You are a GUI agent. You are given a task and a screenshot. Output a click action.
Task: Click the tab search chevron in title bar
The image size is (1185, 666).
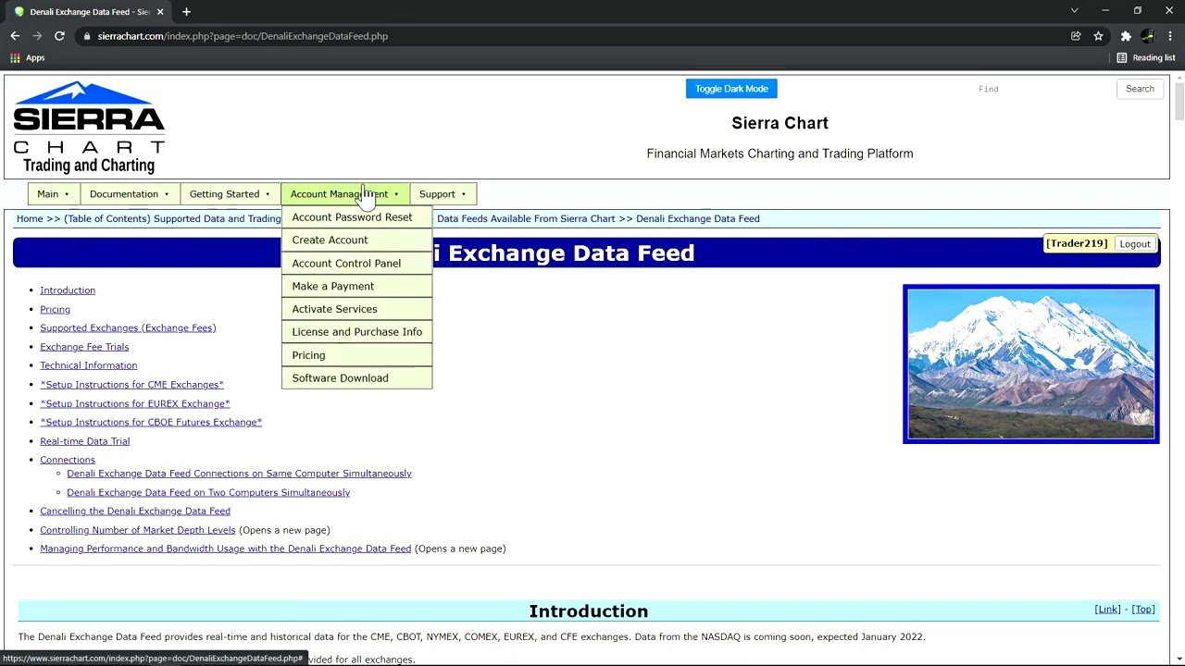[1074, 11]
